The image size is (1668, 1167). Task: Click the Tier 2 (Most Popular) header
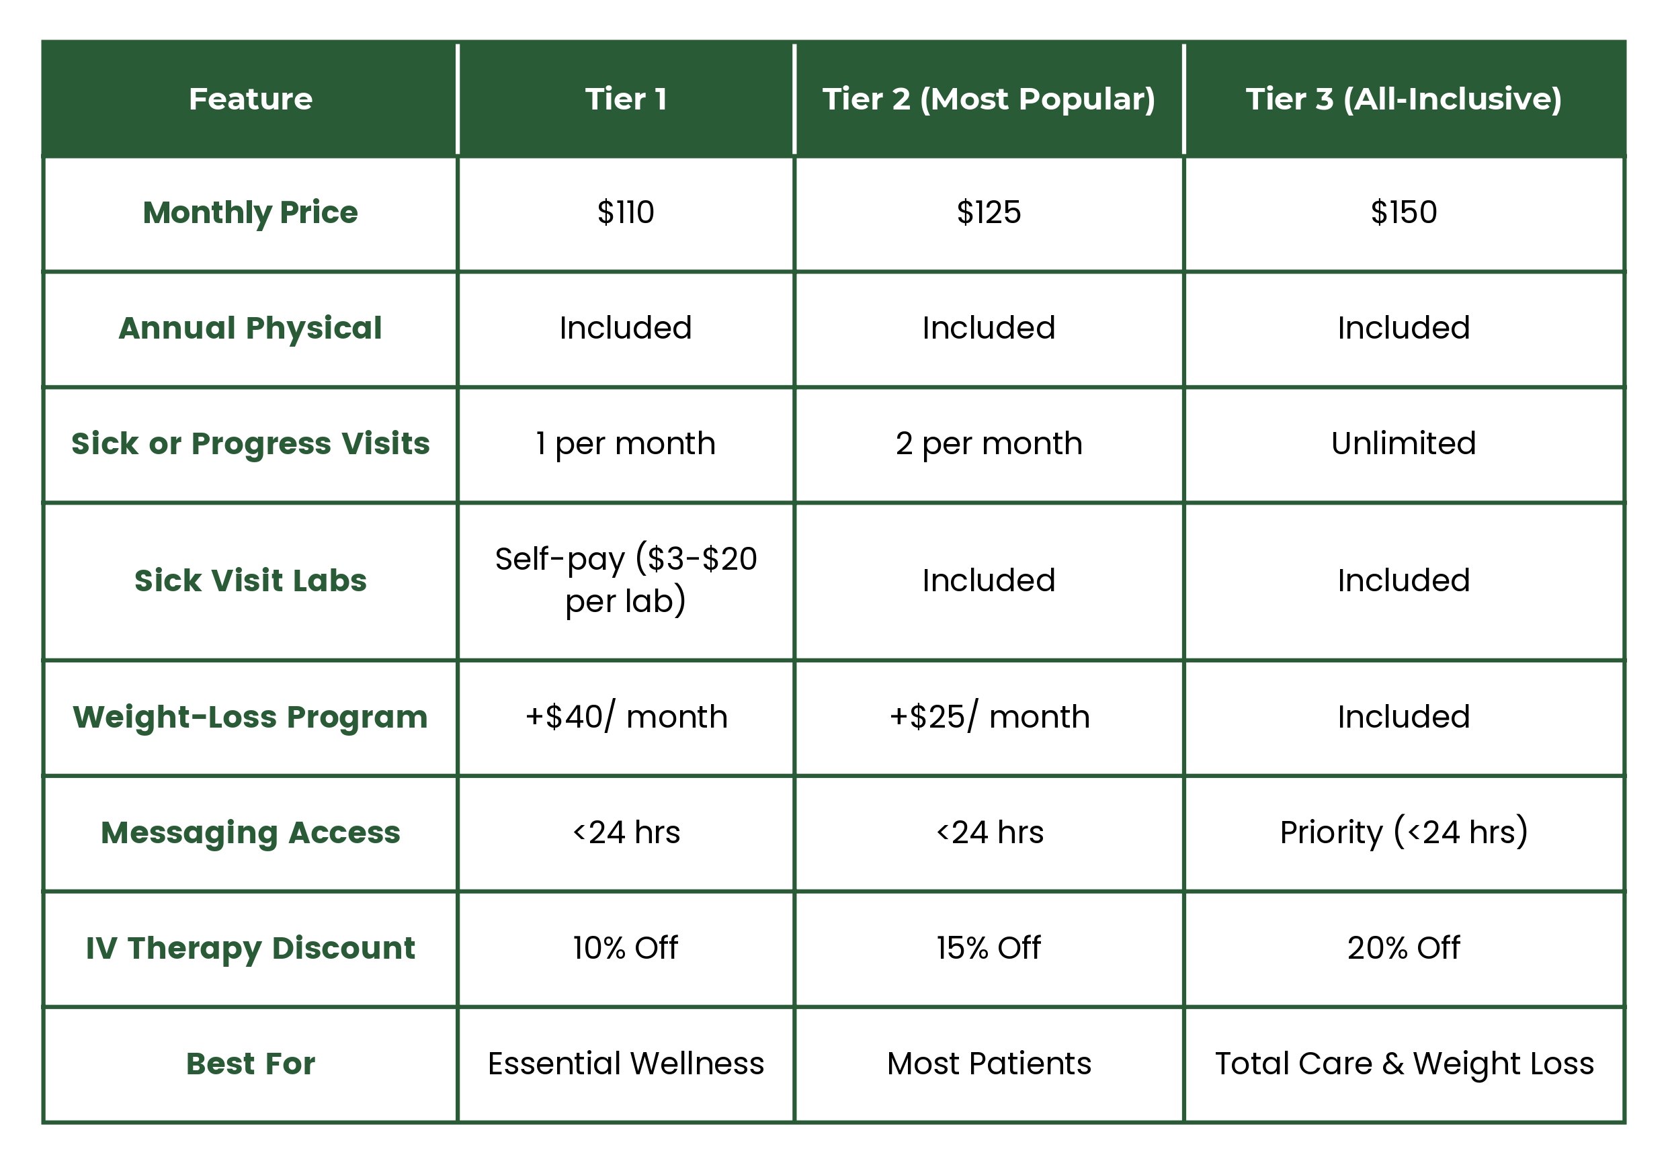[989, 99]
